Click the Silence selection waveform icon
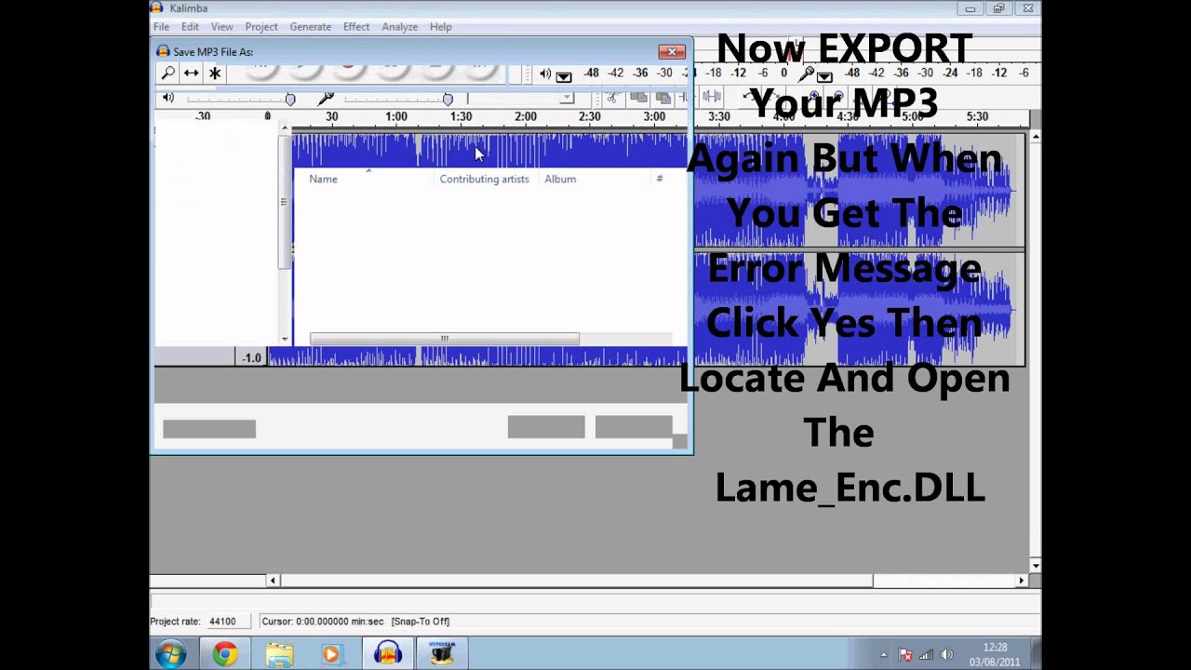This screenshot has height=670, width=1191. tap(712, 96)
